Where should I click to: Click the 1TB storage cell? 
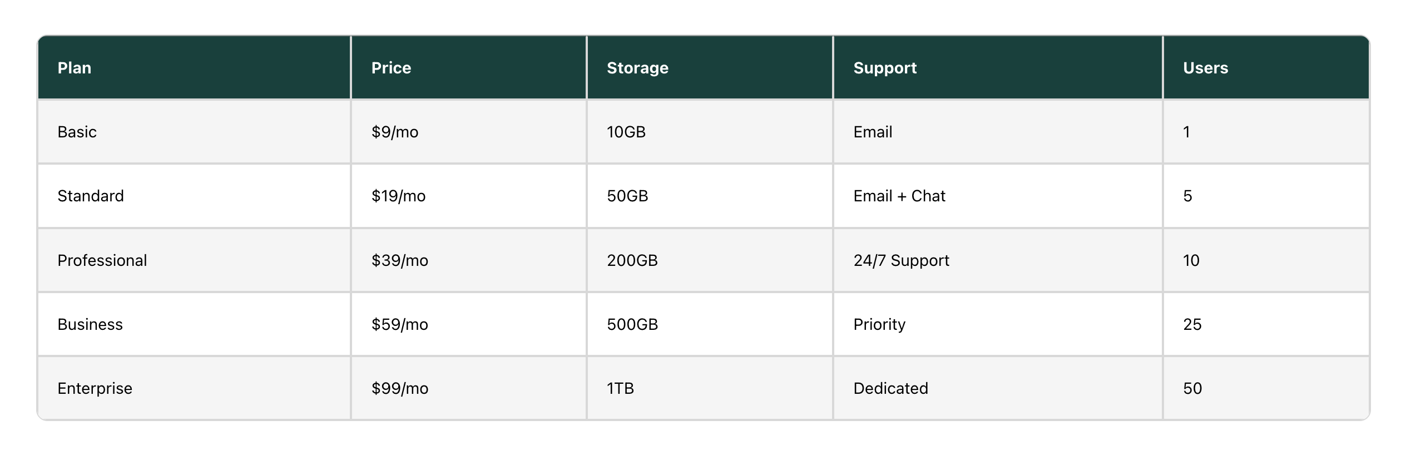coord(710,388)
